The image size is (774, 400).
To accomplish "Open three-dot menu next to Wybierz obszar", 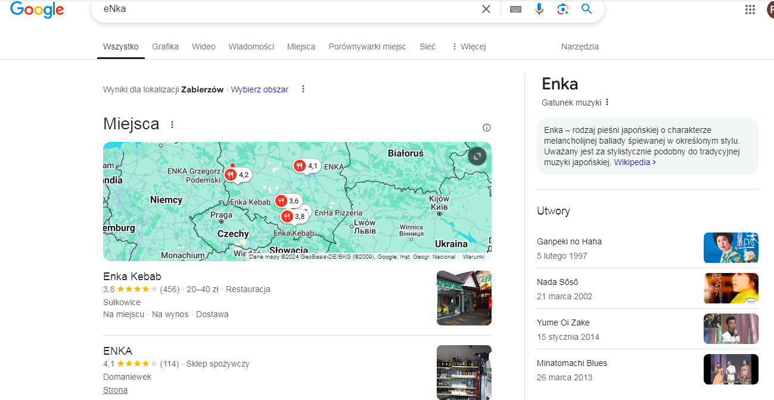I will click(x=303, y=89).
